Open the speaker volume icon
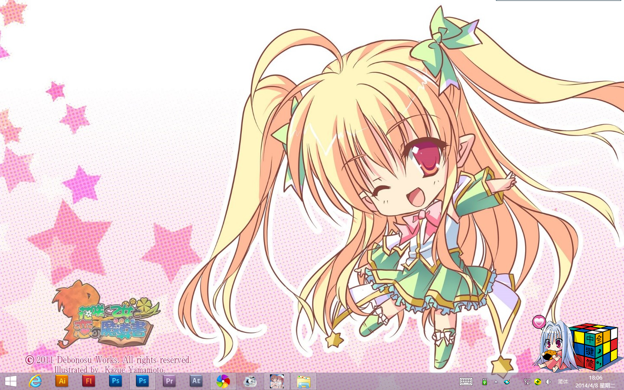The width and height of the screenshot is (624, 390). [x=548, y=382]
